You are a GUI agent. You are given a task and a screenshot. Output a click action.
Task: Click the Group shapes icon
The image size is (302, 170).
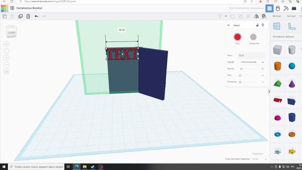click(233, 17)
